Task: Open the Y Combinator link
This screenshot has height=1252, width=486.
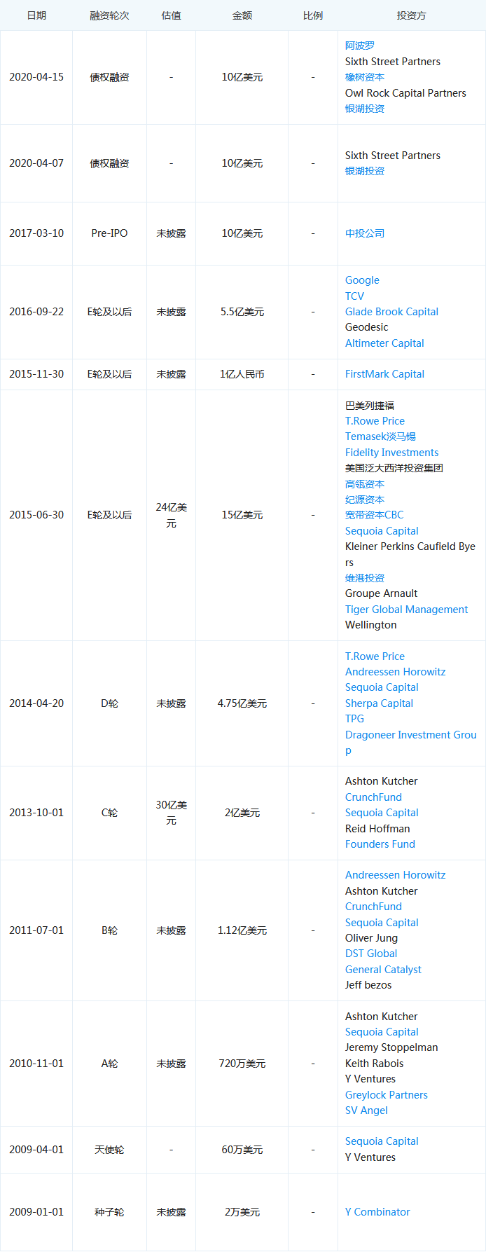Action: 377,1212
